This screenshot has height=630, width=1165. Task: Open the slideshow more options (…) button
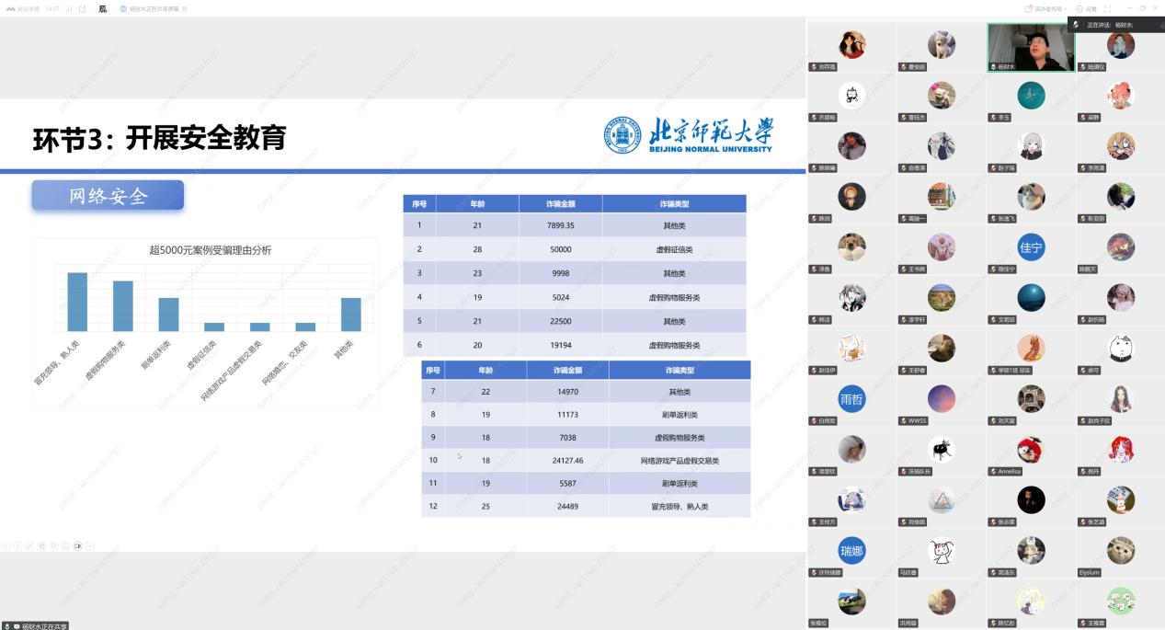pos(89,545)
